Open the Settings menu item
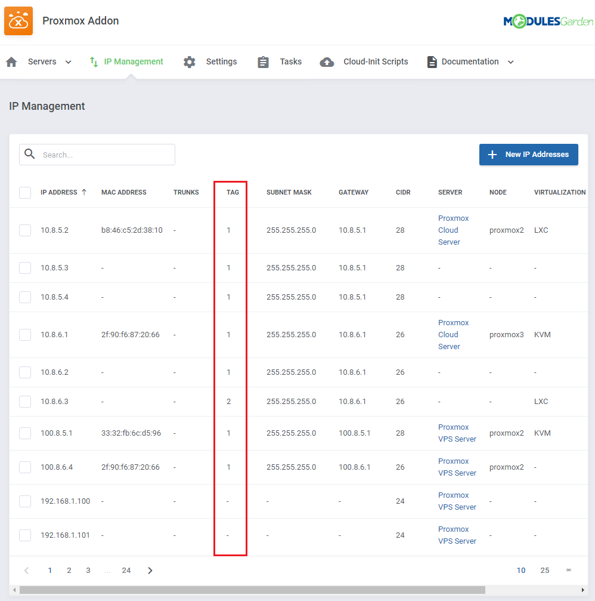Image resolution: width=595 pixels, height=601 pixels. click(221, 61)
